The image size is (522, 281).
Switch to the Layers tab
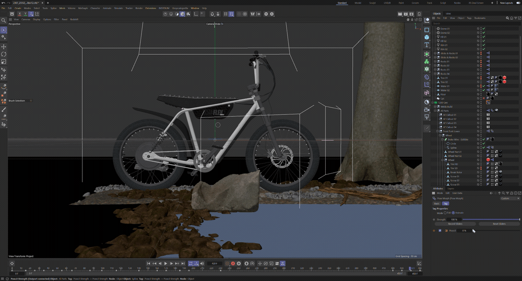click(x=451, y=189)
